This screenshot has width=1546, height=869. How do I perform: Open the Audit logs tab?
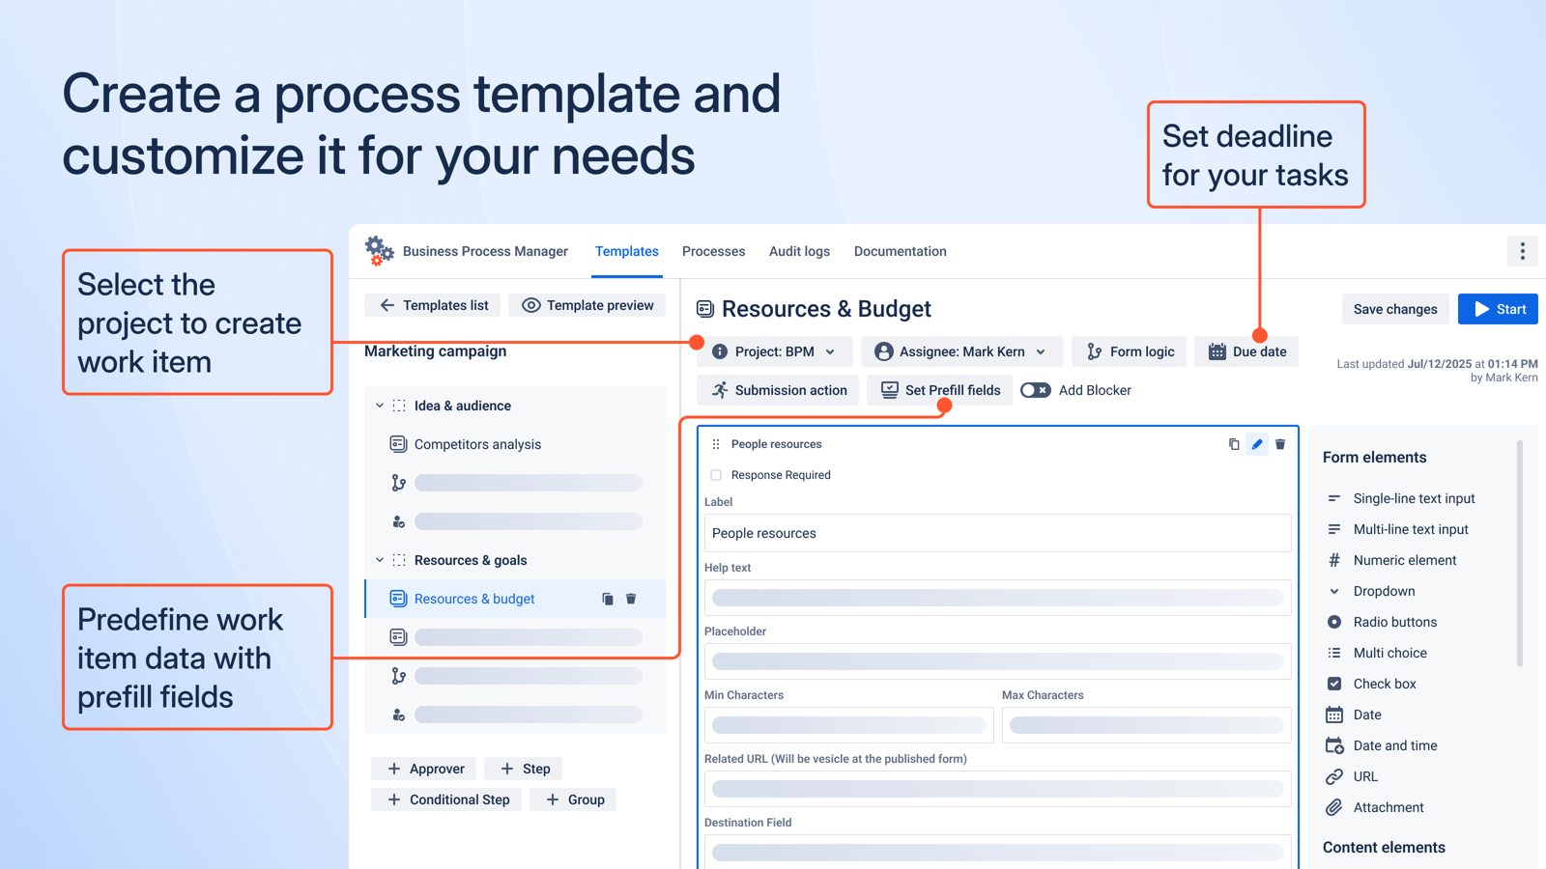[x=799, y=251]
